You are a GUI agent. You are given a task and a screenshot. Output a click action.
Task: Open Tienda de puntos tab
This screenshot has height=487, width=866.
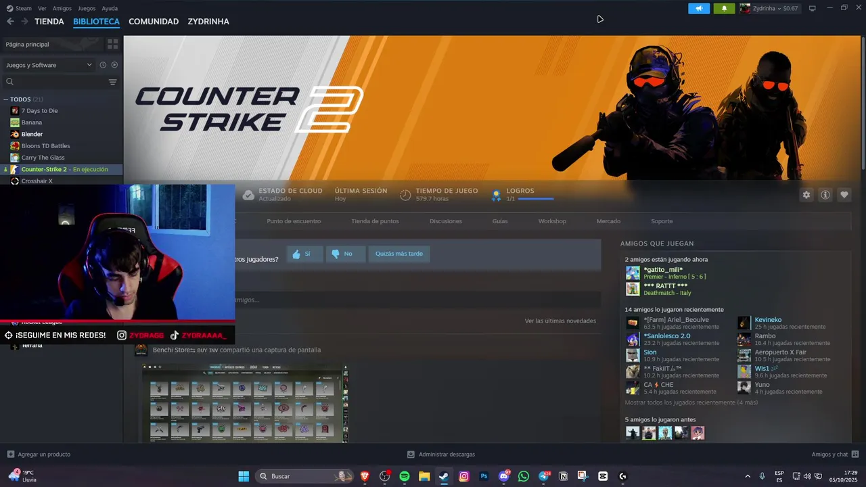click(x=375, y=221)
